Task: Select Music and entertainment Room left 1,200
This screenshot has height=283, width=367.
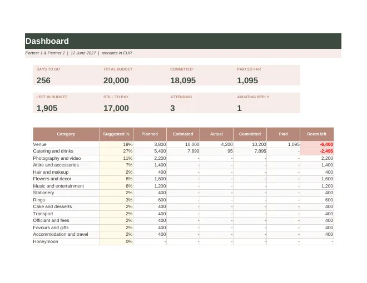Action: [317, 186]
